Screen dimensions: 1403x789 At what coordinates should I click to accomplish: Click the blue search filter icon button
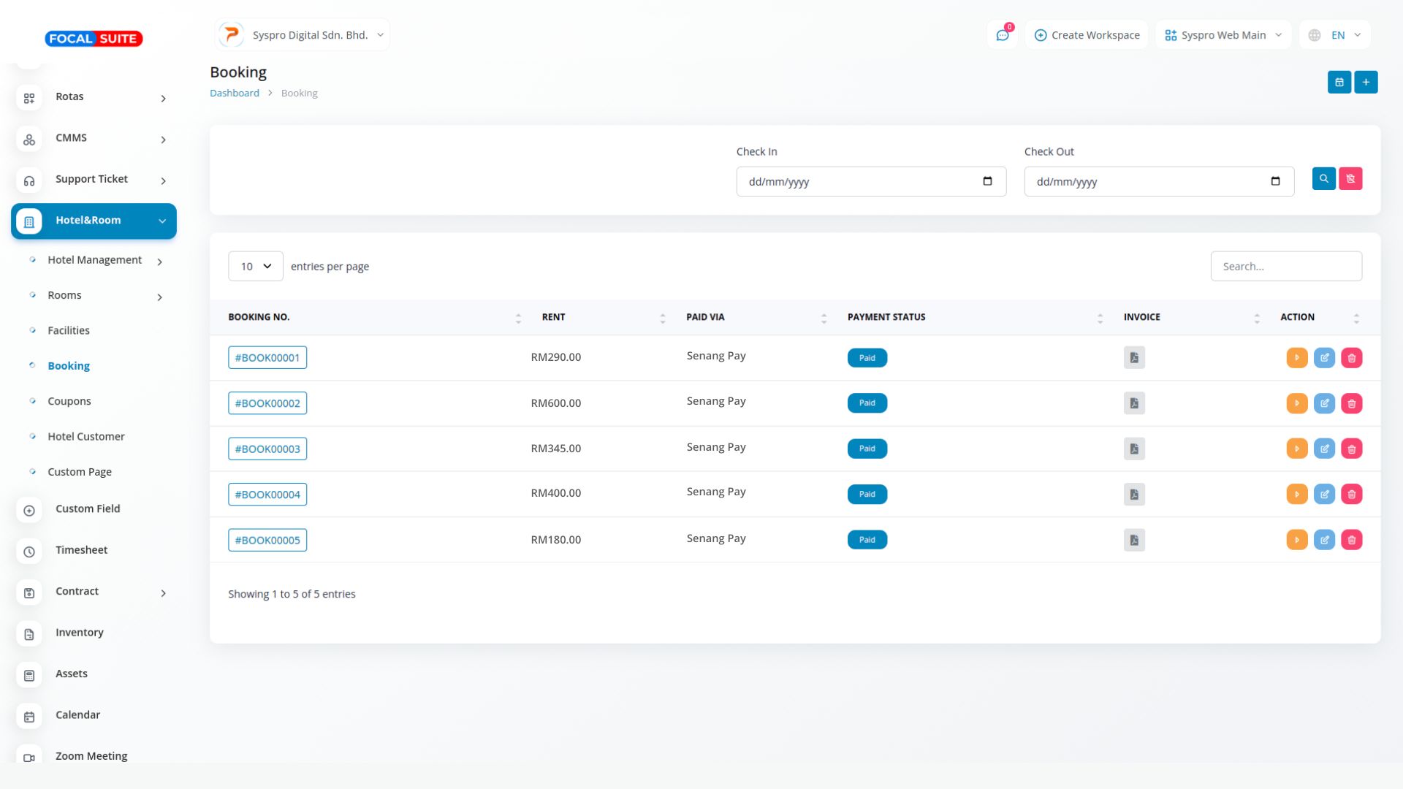[x=1323, y=179]
